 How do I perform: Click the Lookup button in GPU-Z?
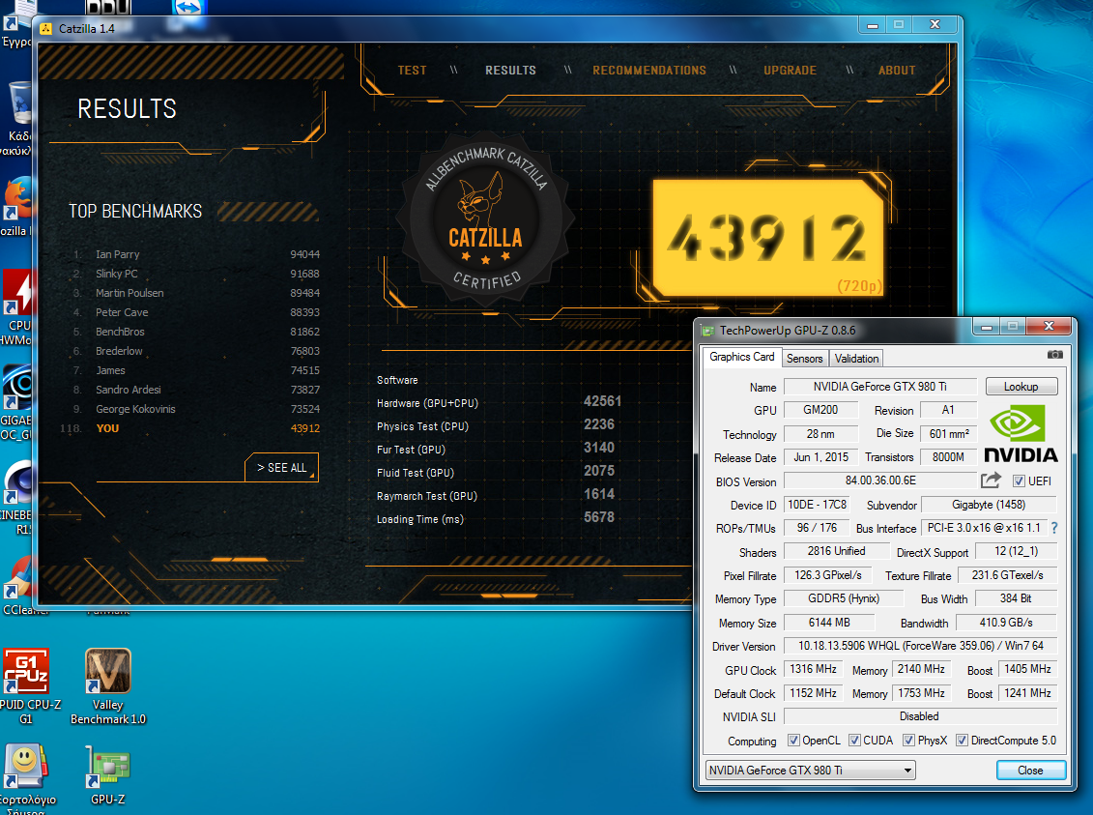(x=1021, y=387)
